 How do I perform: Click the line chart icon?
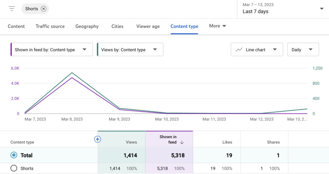click(239, 50)
